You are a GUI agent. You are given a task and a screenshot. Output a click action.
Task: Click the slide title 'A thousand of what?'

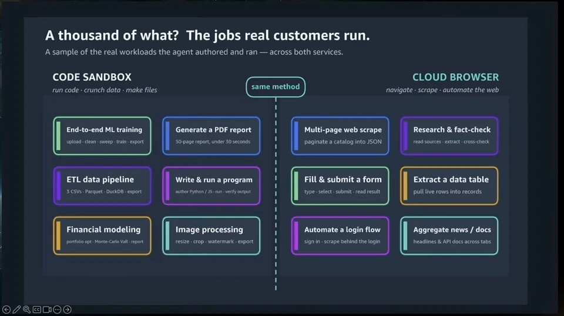tap(112, 35)
